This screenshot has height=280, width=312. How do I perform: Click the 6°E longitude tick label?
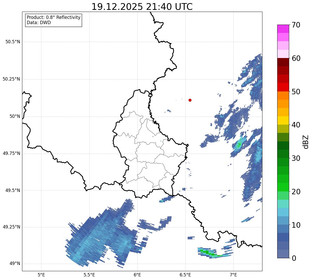137,275
